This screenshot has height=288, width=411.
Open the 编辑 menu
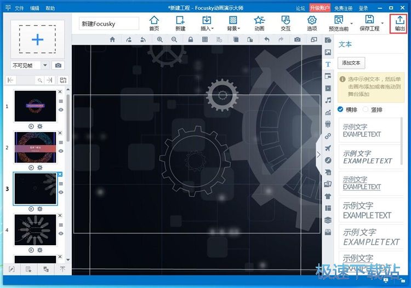pos(35,8)
